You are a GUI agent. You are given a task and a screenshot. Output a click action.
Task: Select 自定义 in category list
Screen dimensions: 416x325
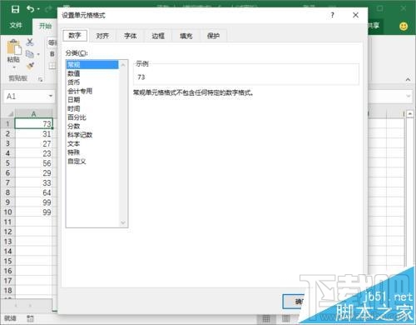(x=92, y=161)
